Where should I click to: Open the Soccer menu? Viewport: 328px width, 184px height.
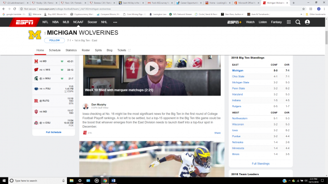(92, 22)
